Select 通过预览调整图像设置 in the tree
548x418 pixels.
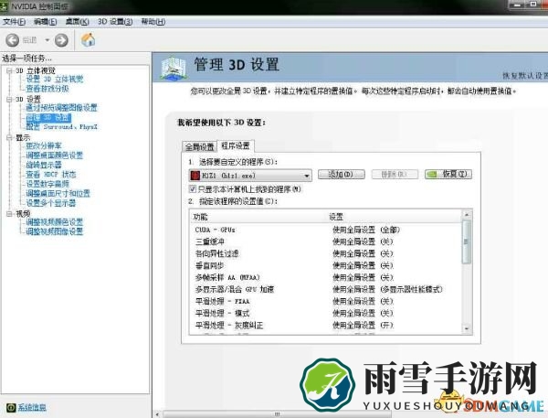(62, 108)
